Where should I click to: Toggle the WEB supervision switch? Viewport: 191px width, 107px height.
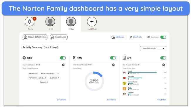point(63,58)
